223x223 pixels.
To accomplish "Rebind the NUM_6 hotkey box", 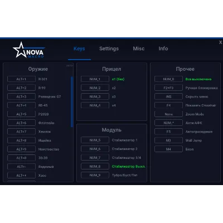I will [x=95, y=149].
